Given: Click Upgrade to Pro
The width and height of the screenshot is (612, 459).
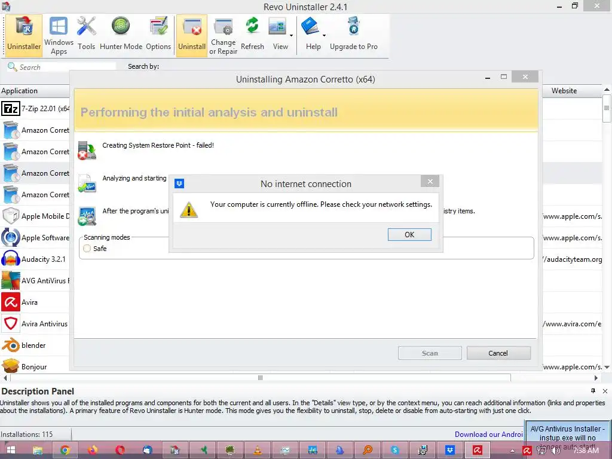Looking at the screenshot, I should click(x=354, y=35).
